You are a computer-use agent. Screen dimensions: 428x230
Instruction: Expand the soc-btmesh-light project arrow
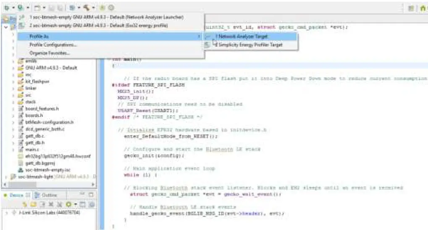pyautogui.click(x=6, y=177)
